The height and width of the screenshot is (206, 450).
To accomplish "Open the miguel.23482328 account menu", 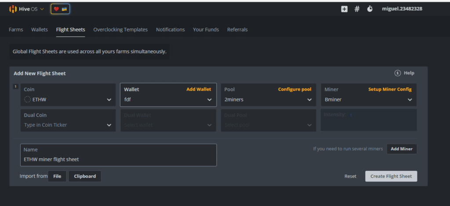I will click(x=402, y=9).
